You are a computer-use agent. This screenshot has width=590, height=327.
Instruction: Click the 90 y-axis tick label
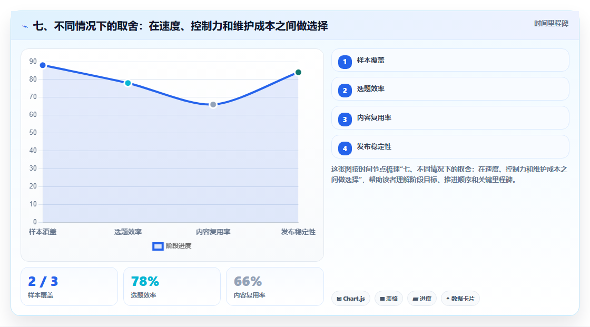pos(33,61)
